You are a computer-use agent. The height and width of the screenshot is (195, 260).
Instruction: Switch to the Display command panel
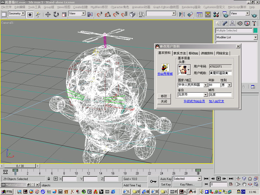pos(247,23)
